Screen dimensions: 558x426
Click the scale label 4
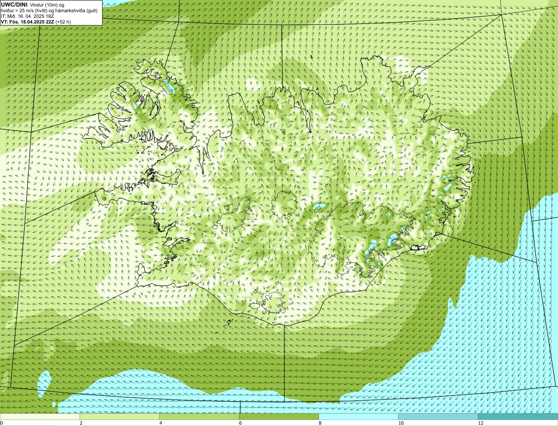160,423
